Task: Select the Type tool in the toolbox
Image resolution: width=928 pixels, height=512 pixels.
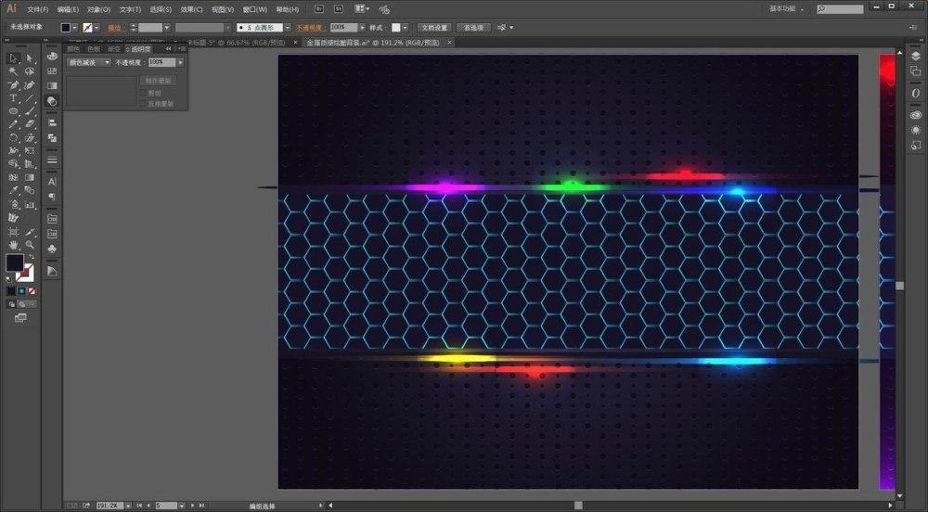Action: click(14, 97)
